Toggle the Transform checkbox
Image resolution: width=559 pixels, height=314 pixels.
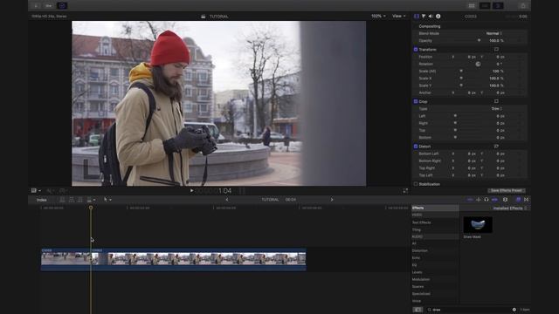[416, 50]
